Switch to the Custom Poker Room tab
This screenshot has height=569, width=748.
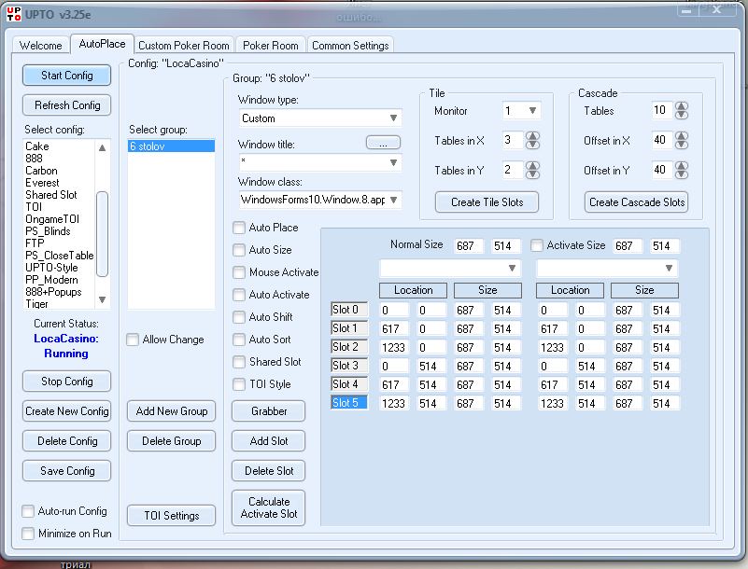pos(183,45)
